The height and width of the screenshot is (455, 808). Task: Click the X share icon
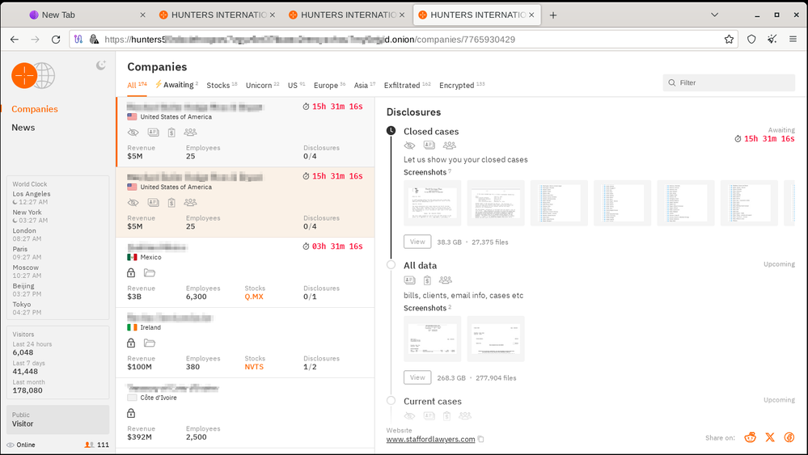click(770, 437)
